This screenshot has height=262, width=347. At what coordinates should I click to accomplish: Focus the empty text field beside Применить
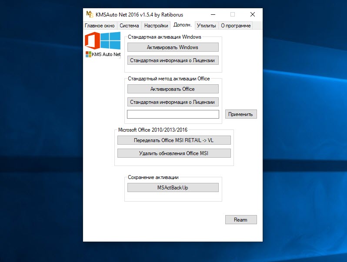173,114
